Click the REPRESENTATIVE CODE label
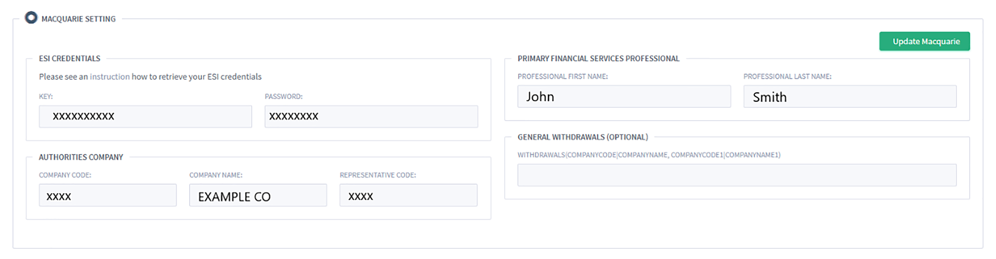Image resolution: width=996 pixels, height=259 pixels. pos(378,175)
